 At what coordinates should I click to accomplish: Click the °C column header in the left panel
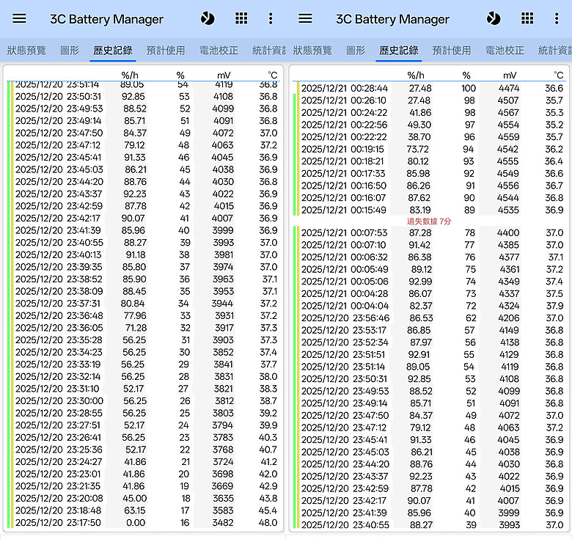(272, 75)
